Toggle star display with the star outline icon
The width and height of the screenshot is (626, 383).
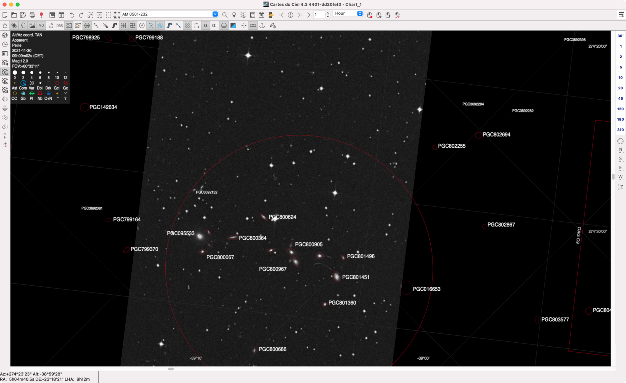coord(5,25)
